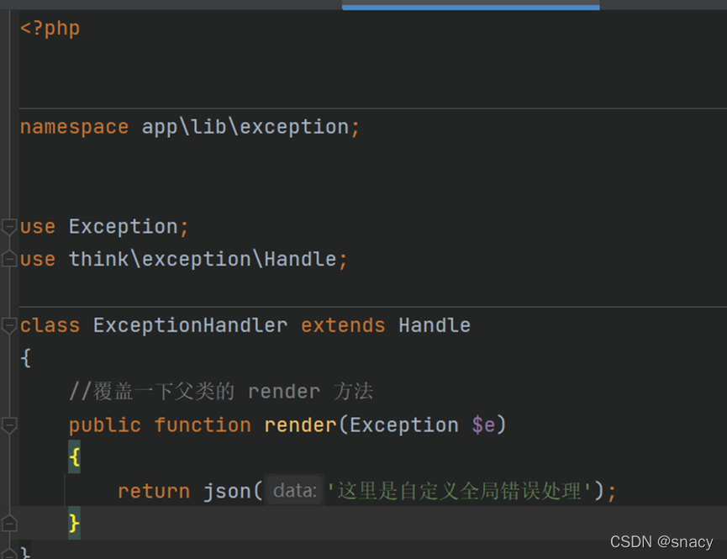
Task: Click the class opening brace
Action: (26, 359)
